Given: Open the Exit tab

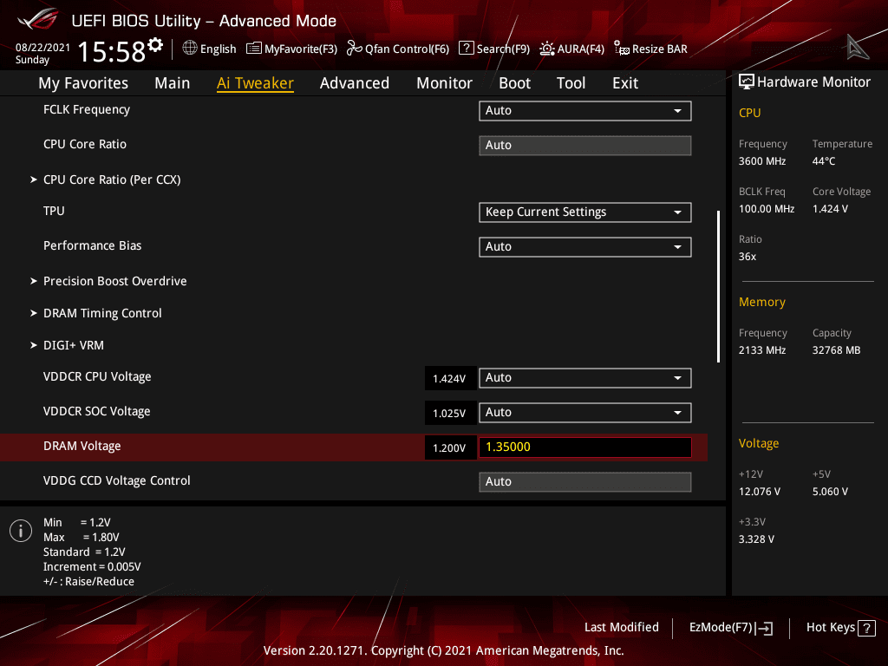Looking at the screenshot, I should [x=625, y=83].
